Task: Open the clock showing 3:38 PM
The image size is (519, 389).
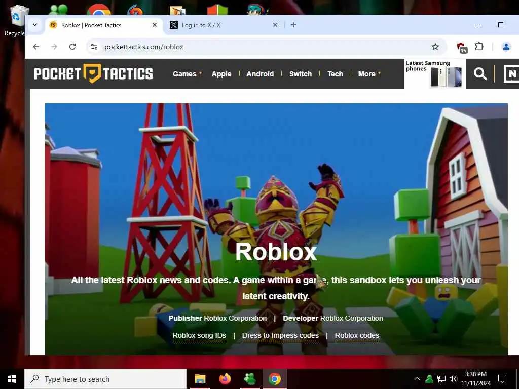Action: pos(476,379)
